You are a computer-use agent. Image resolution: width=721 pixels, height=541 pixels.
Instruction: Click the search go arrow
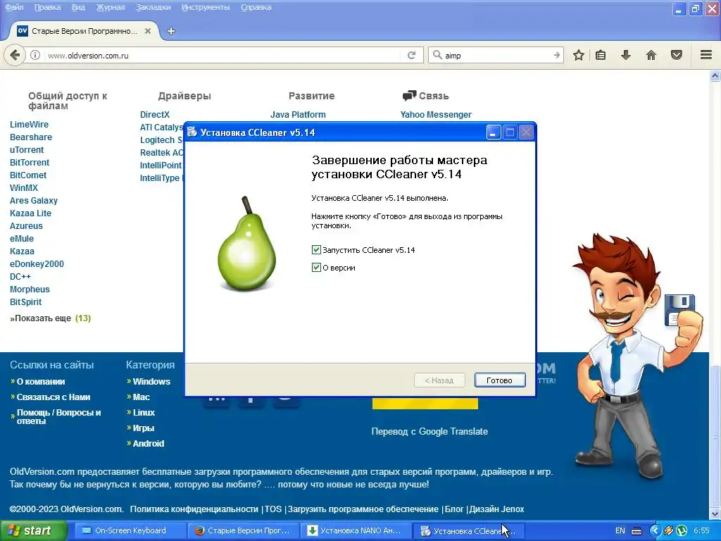coord(556,55)
